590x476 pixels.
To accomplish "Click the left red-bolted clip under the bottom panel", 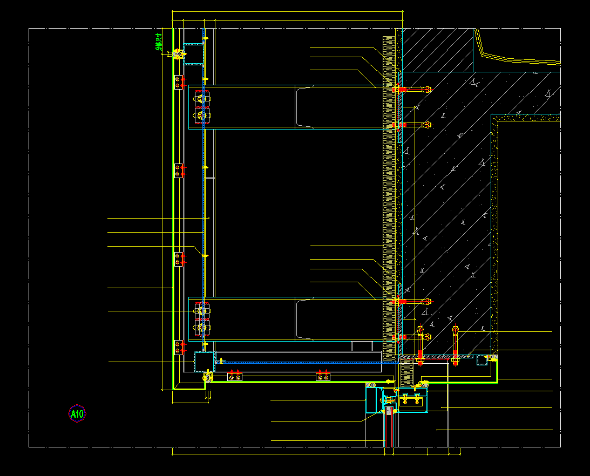I will (234, 376).
